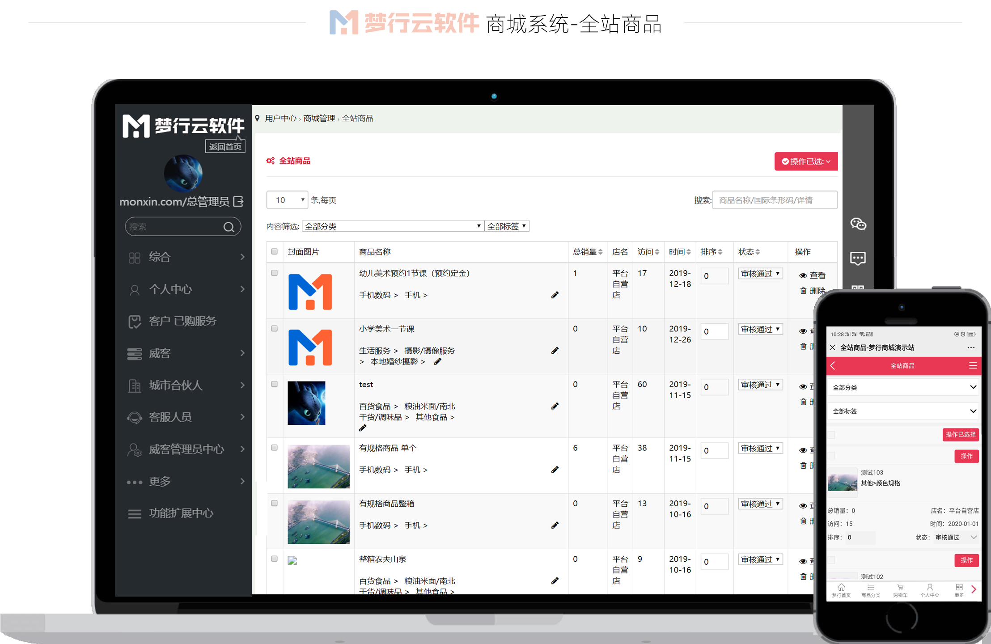Click the sidebar 搜索 input field
Screen dimensions: 991x644
(174, 227)
